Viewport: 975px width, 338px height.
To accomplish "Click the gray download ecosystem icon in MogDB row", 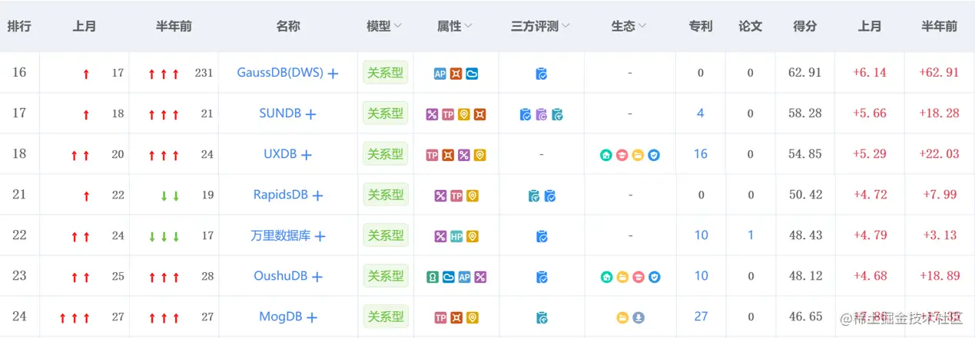I will pos(638,317).
